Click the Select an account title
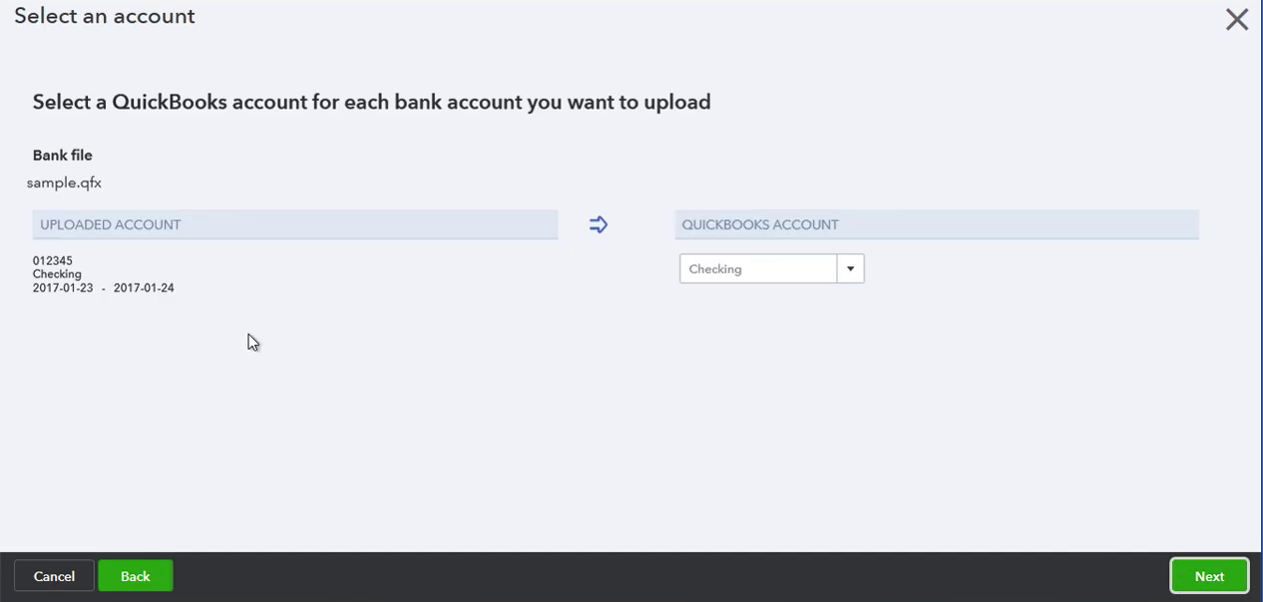1263x602 pixels. click(105, 16)
